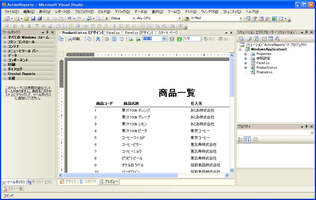Click the page number field showing 1/3
This screenshot has width=316, height=200.
pyautogui.click(x=192, y=39)
